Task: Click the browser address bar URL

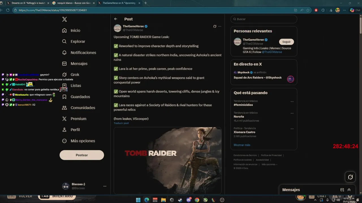Action: click(x=53, y=10)
